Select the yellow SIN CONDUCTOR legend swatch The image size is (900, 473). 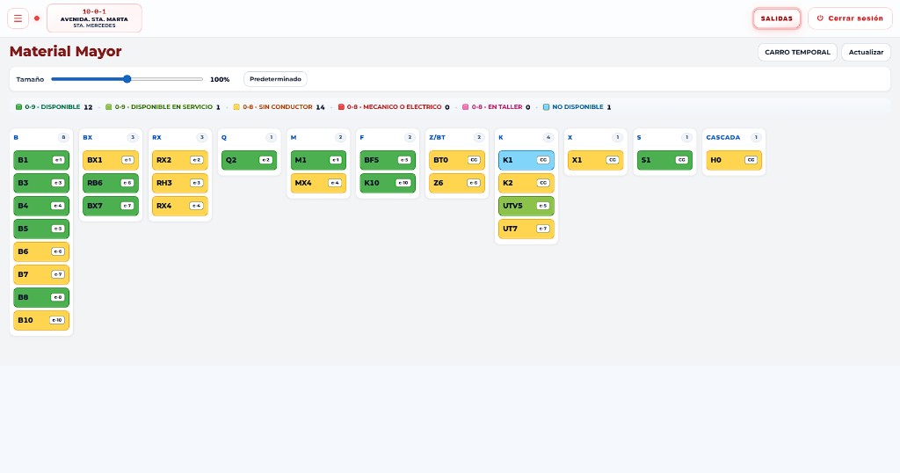pyautogui.click(x=236, y=106)
